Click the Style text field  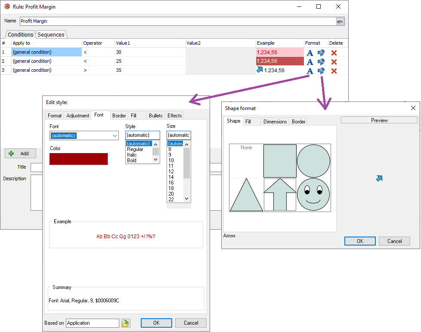click(x=142, y=135)
